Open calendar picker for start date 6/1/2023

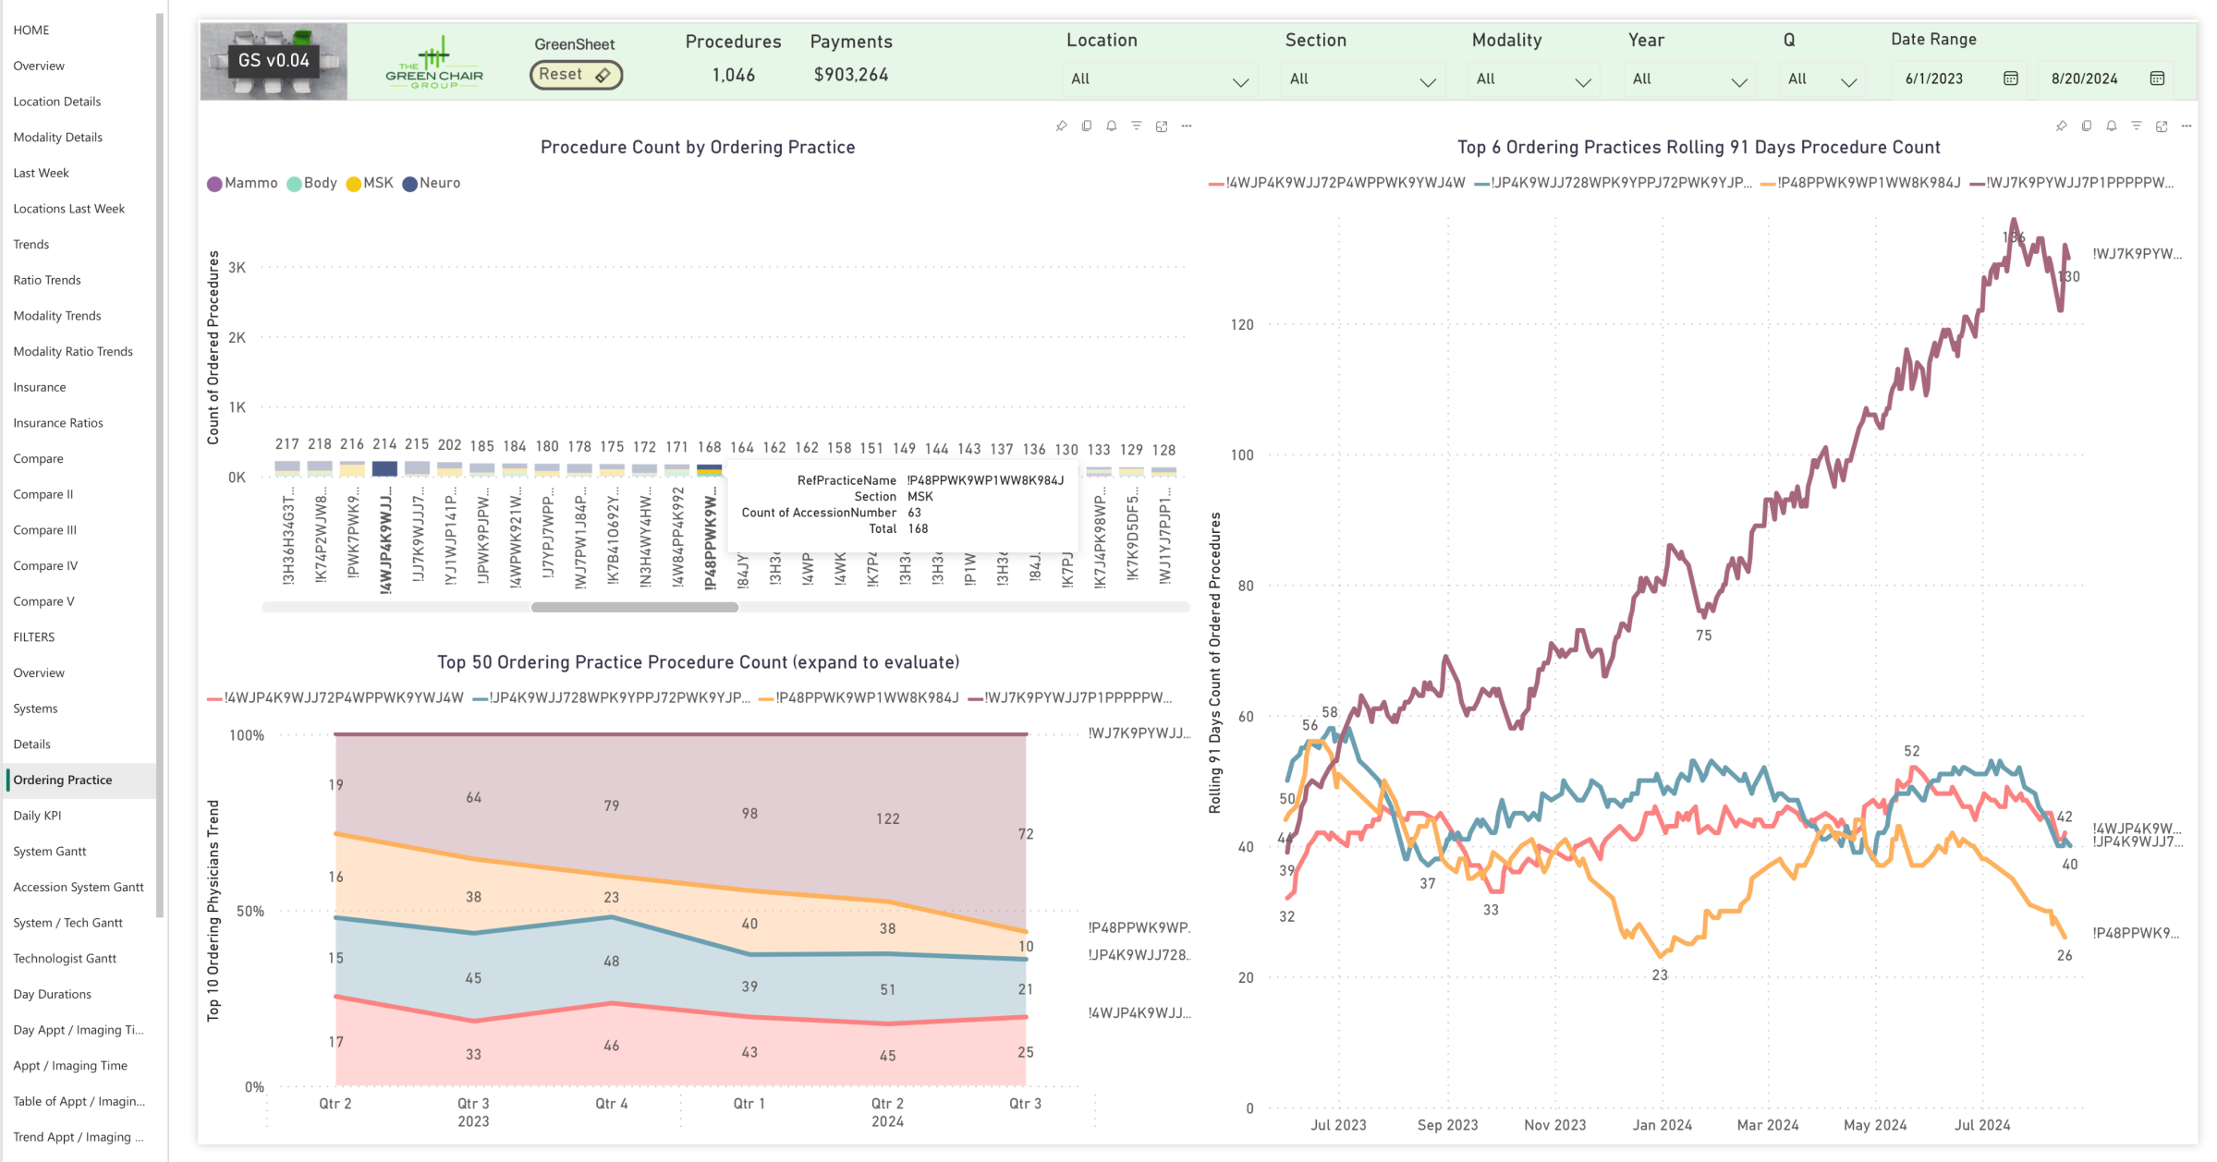[x=2010, y=79]
